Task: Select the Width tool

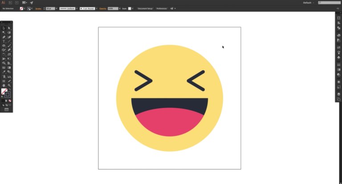Action: [x=4, y=59]
